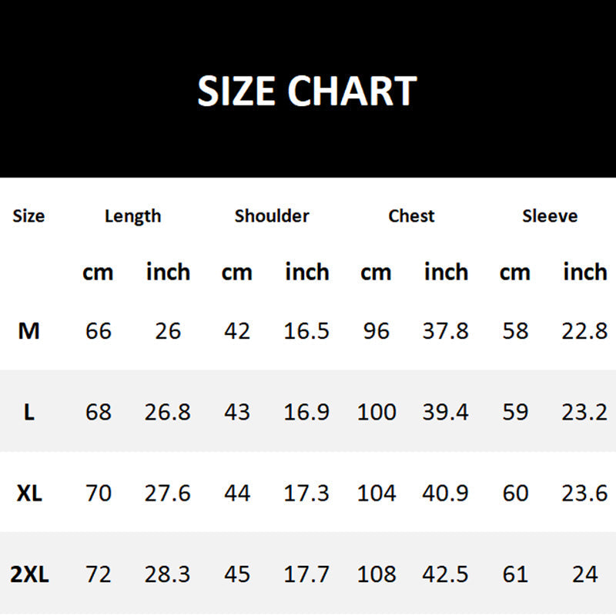
Task: Click the 28.3 length inch value
Action: click(x=168, y=574)
